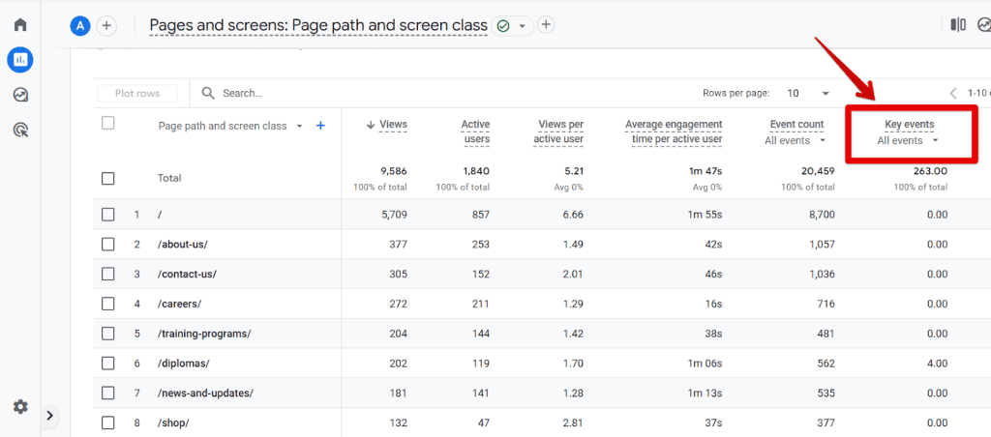Sort by Average engagement time header

[674, 131]
